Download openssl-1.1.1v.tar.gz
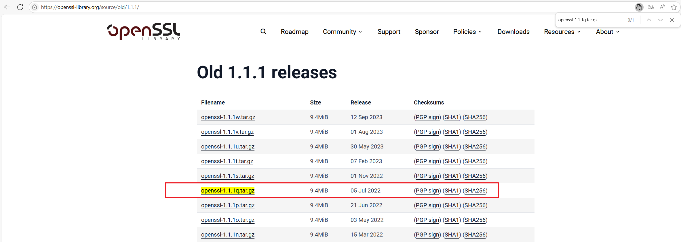 [227, 132]
